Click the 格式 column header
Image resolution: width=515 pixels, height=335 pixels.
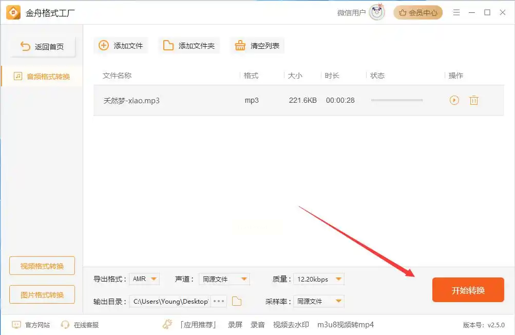[251, 76]
